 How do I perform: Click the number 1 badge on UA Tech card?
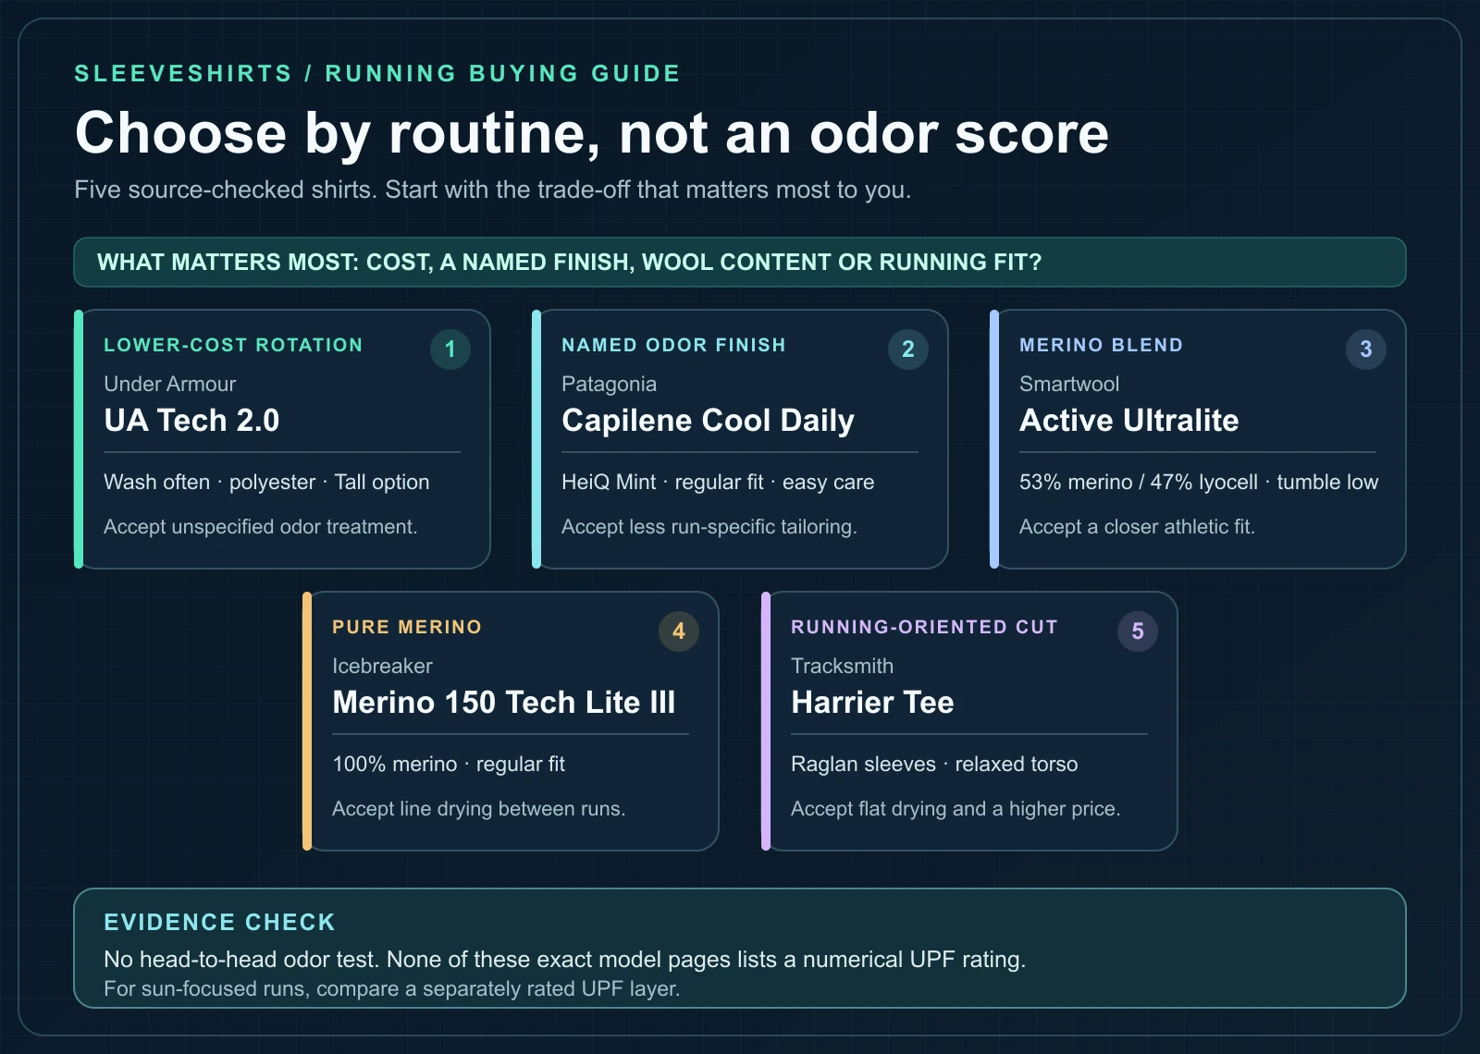[450, 349]
